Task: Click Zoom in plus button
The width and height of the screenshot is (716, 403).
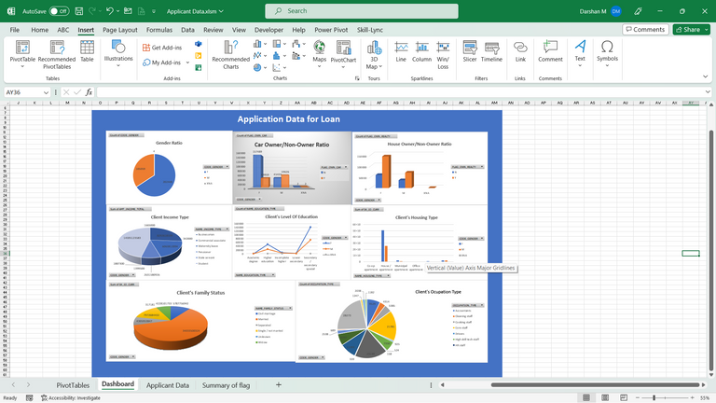Action: 693,397
